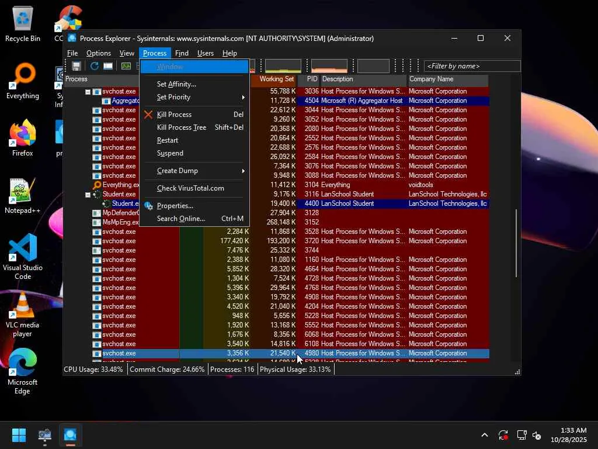Screen dimensions: 598x449
Task: Sort by the Company Name column header
Action: pos(448,80)
